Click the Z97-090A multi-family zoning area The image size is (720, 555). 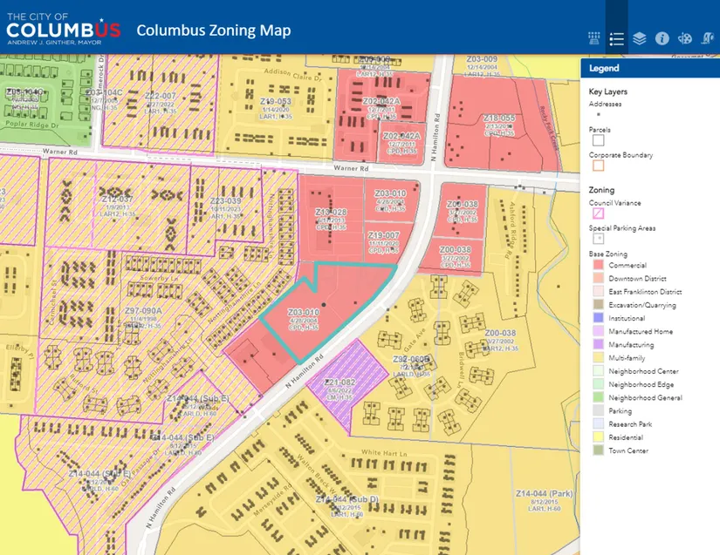click(x=146, y=315)
